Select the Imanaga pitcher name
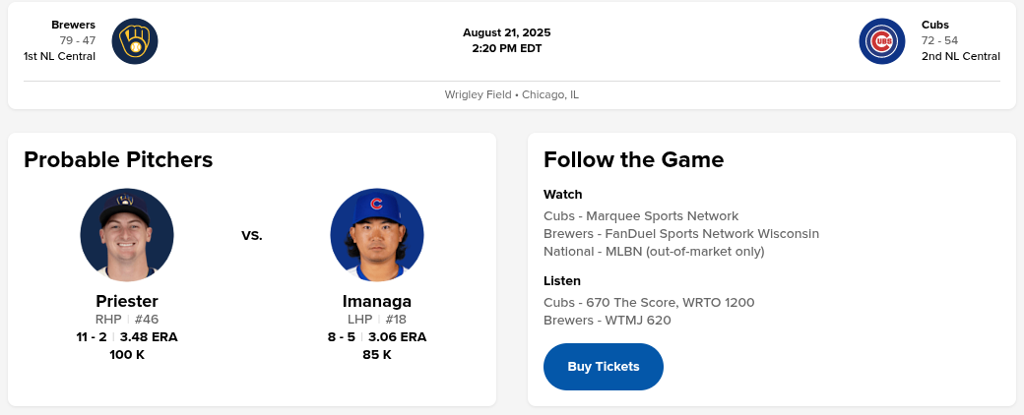 [377, 301]
